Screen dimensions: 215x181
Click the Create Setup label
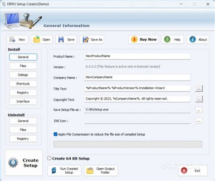30,163
